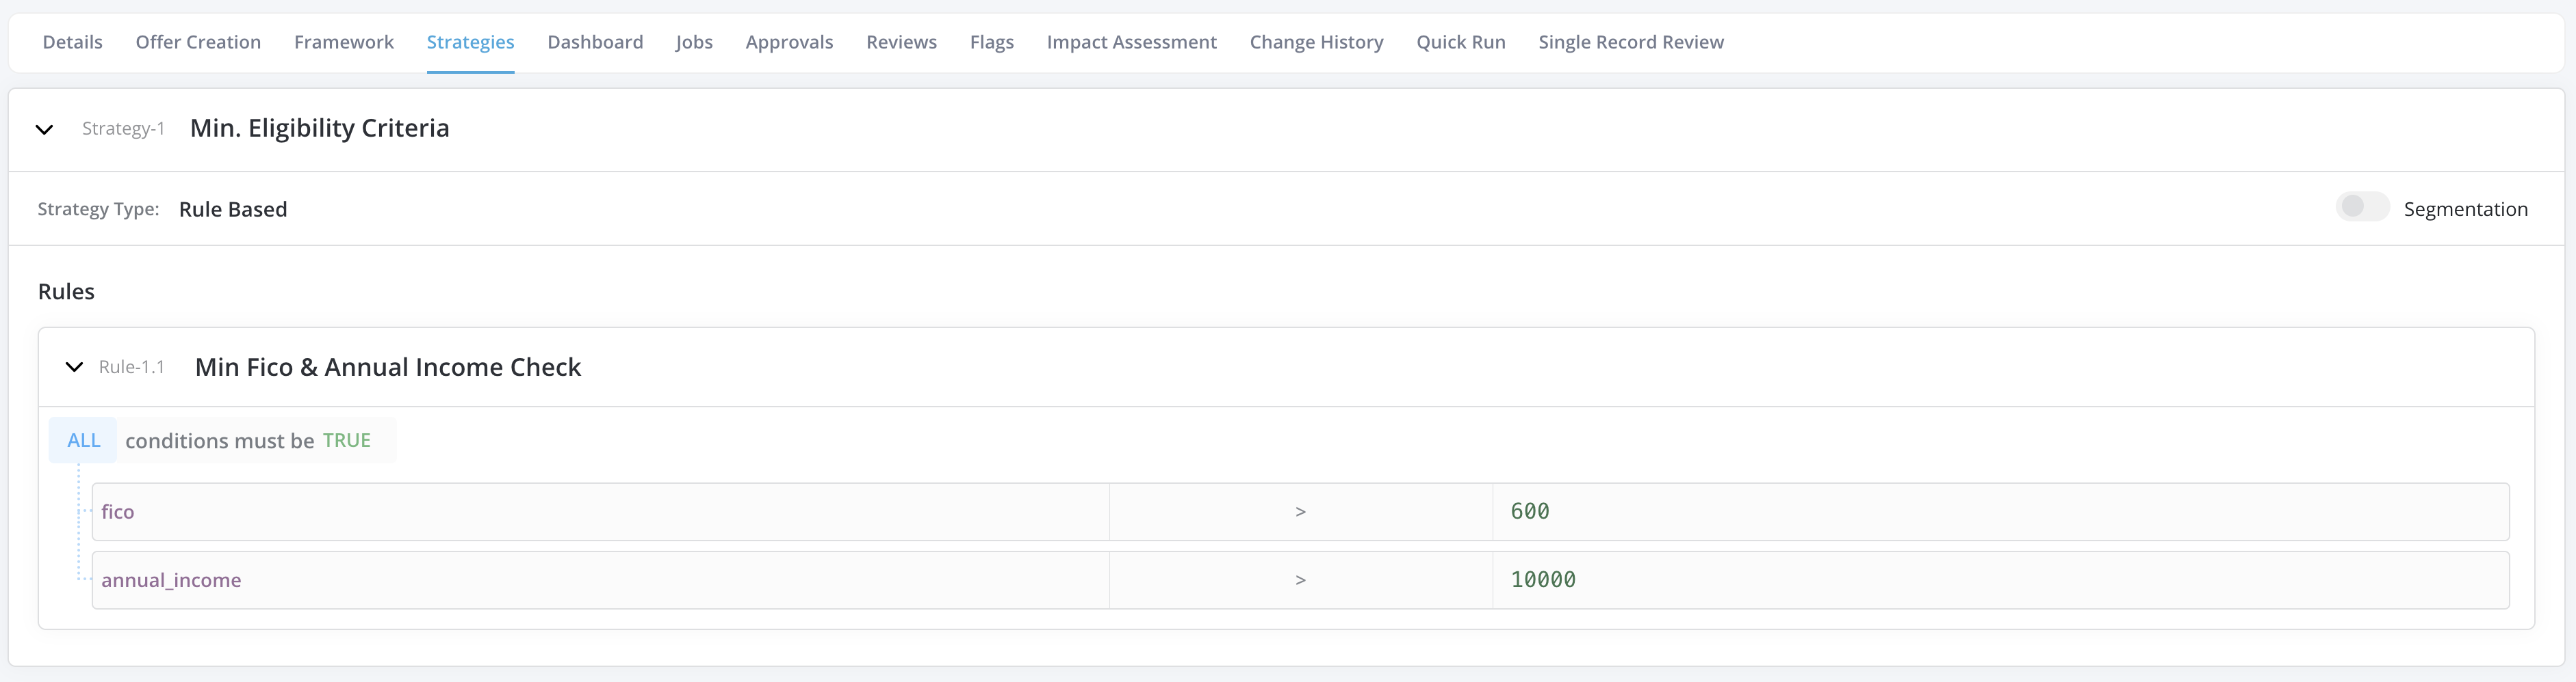Collapse the Rule-1.1 chevron
2576x682 pixels.
click(74, 368)
